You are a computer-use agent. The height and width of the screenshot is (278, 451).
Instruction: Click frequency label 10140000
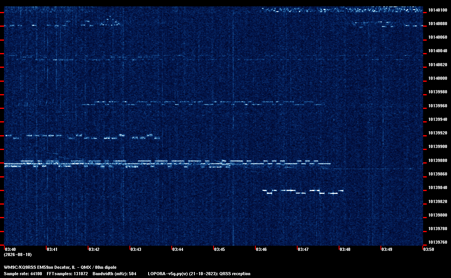(438, 78)
